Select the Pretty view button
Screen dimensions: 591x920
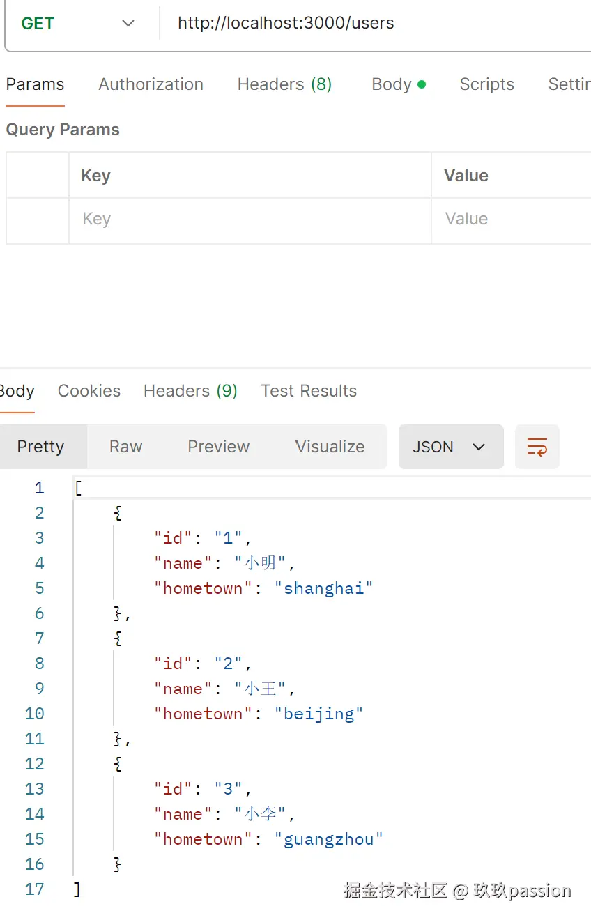40,447
